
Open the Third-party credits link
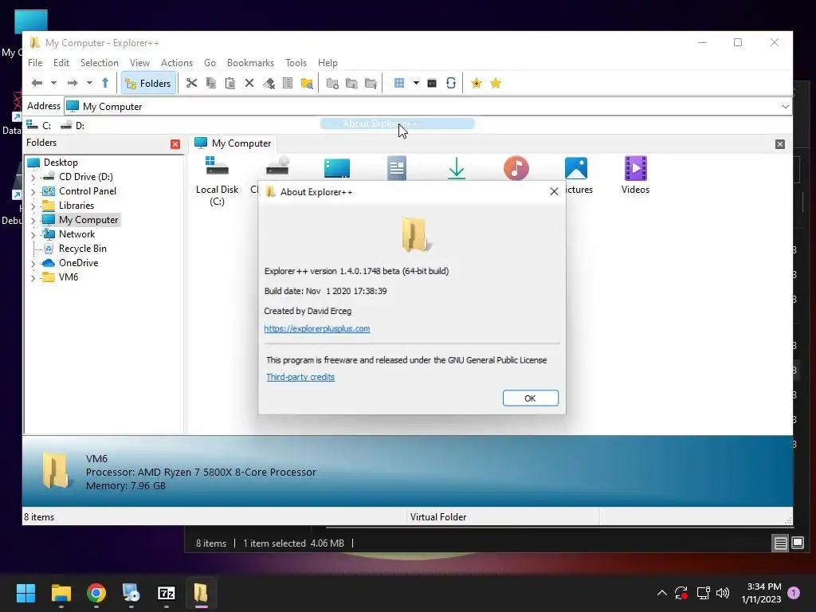click(x=300, y=377)
